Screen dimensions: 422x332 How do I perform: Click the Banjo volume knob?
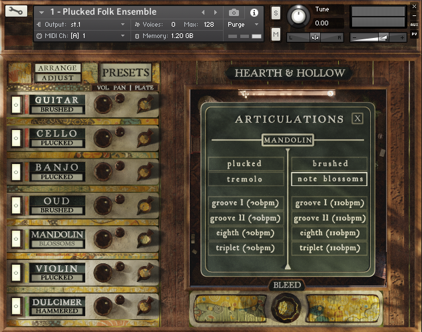point(103,171)
